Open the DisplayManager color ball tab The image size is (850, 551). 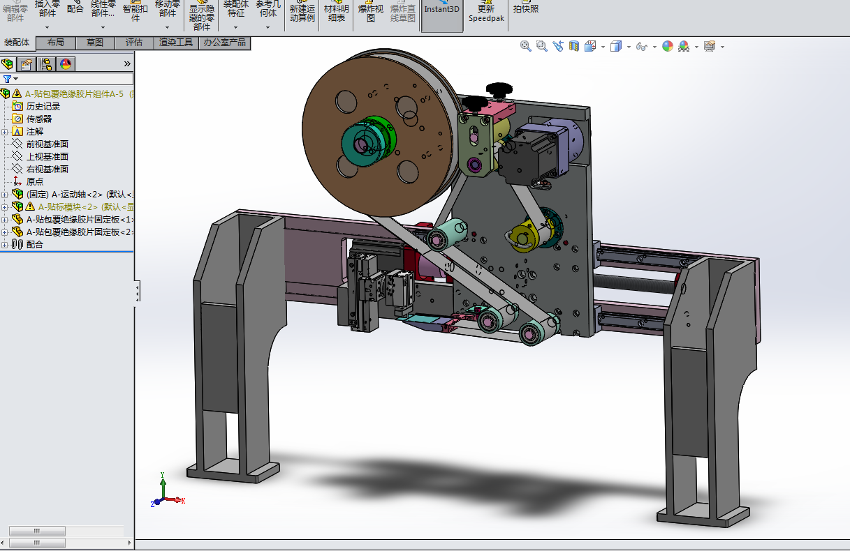click(66, 64)
